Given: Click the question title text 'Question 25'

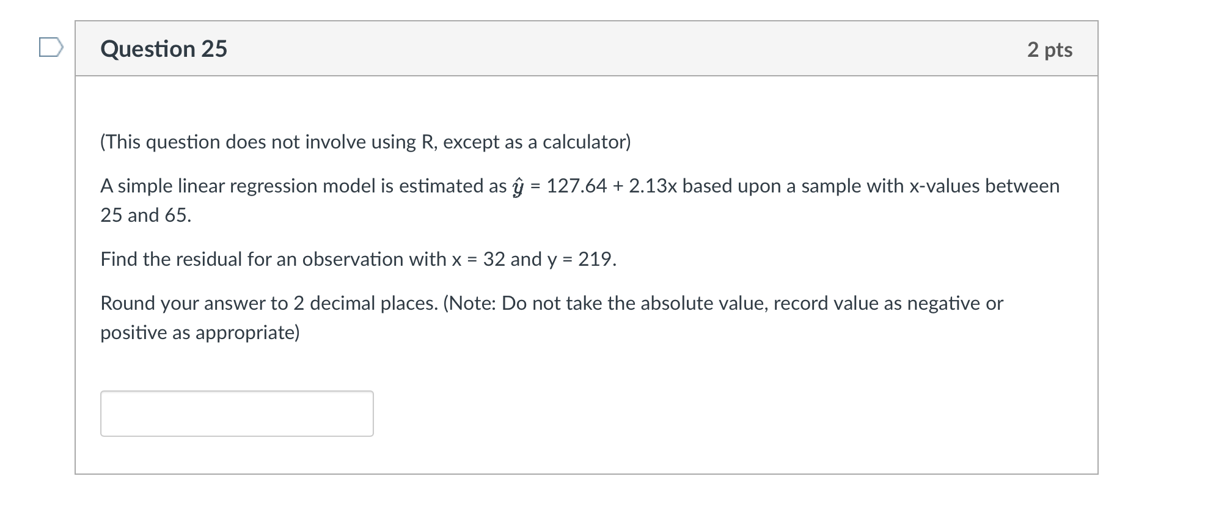Looking at the screenshot, I should coord(164,49).
